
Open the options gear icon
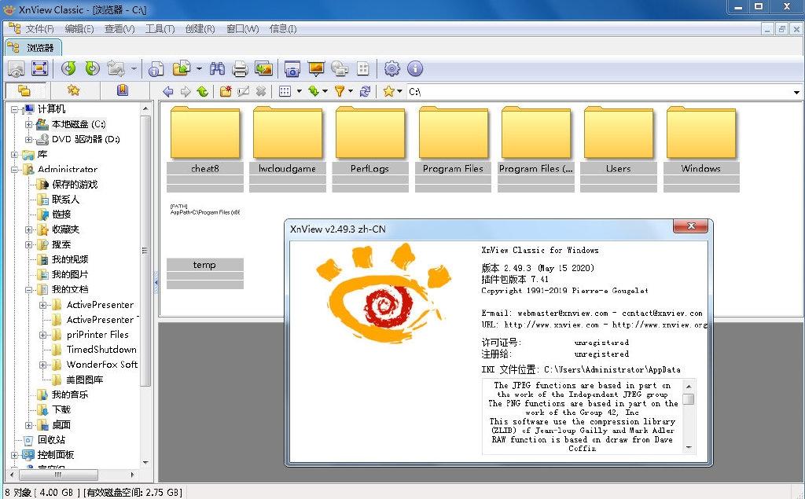pyautogui.click(x=391, y=68)
